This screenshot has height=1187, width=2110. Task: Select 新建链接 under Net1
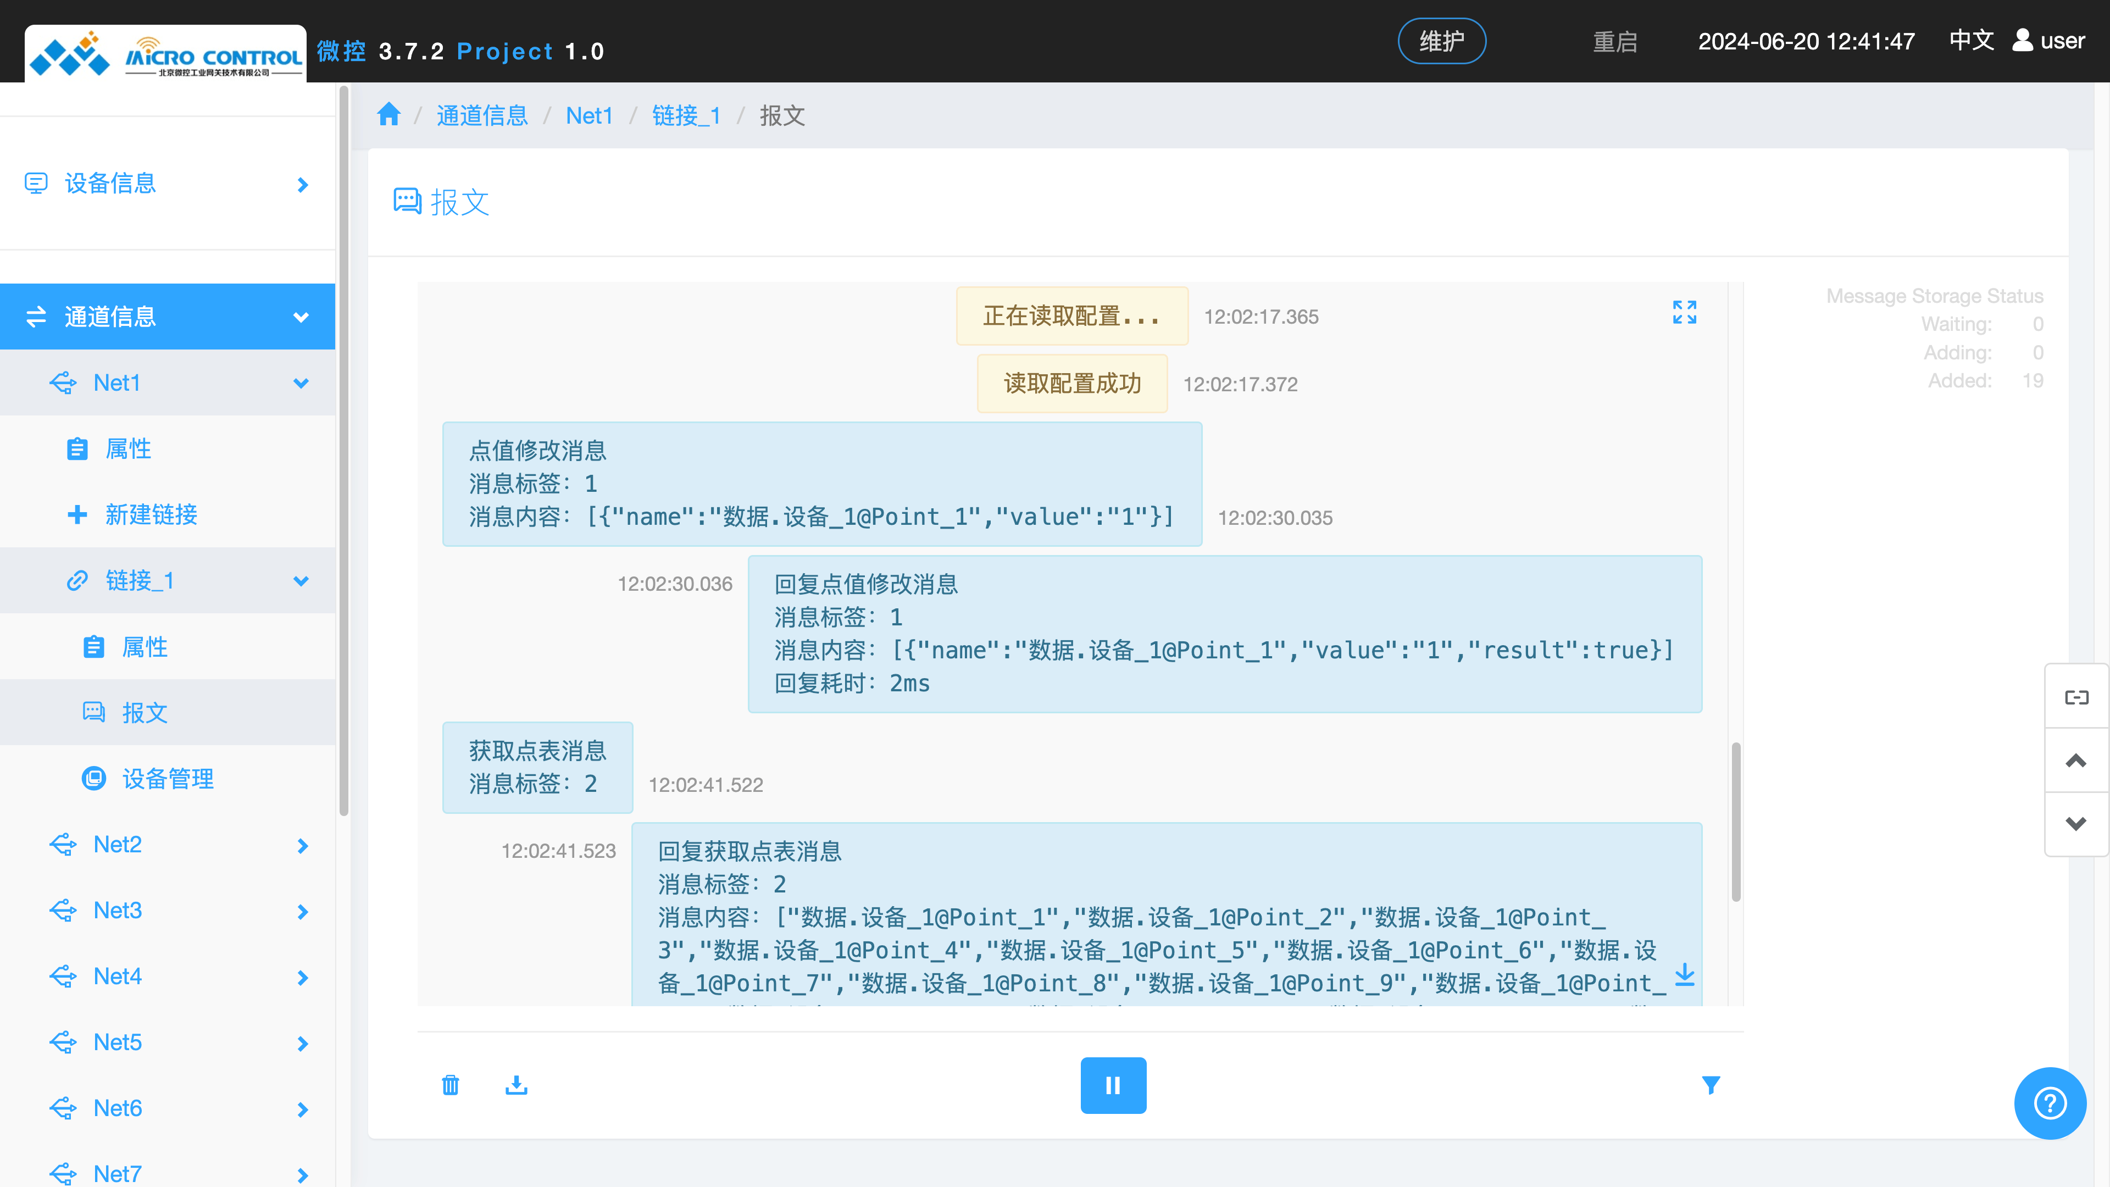point(151,514)
